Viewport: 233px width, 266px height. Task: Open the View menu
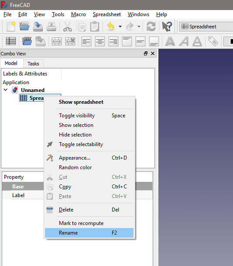coord(39,14)
